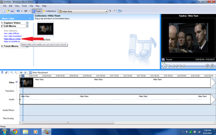
Task: Undo the last action
Action: point(18,11)
